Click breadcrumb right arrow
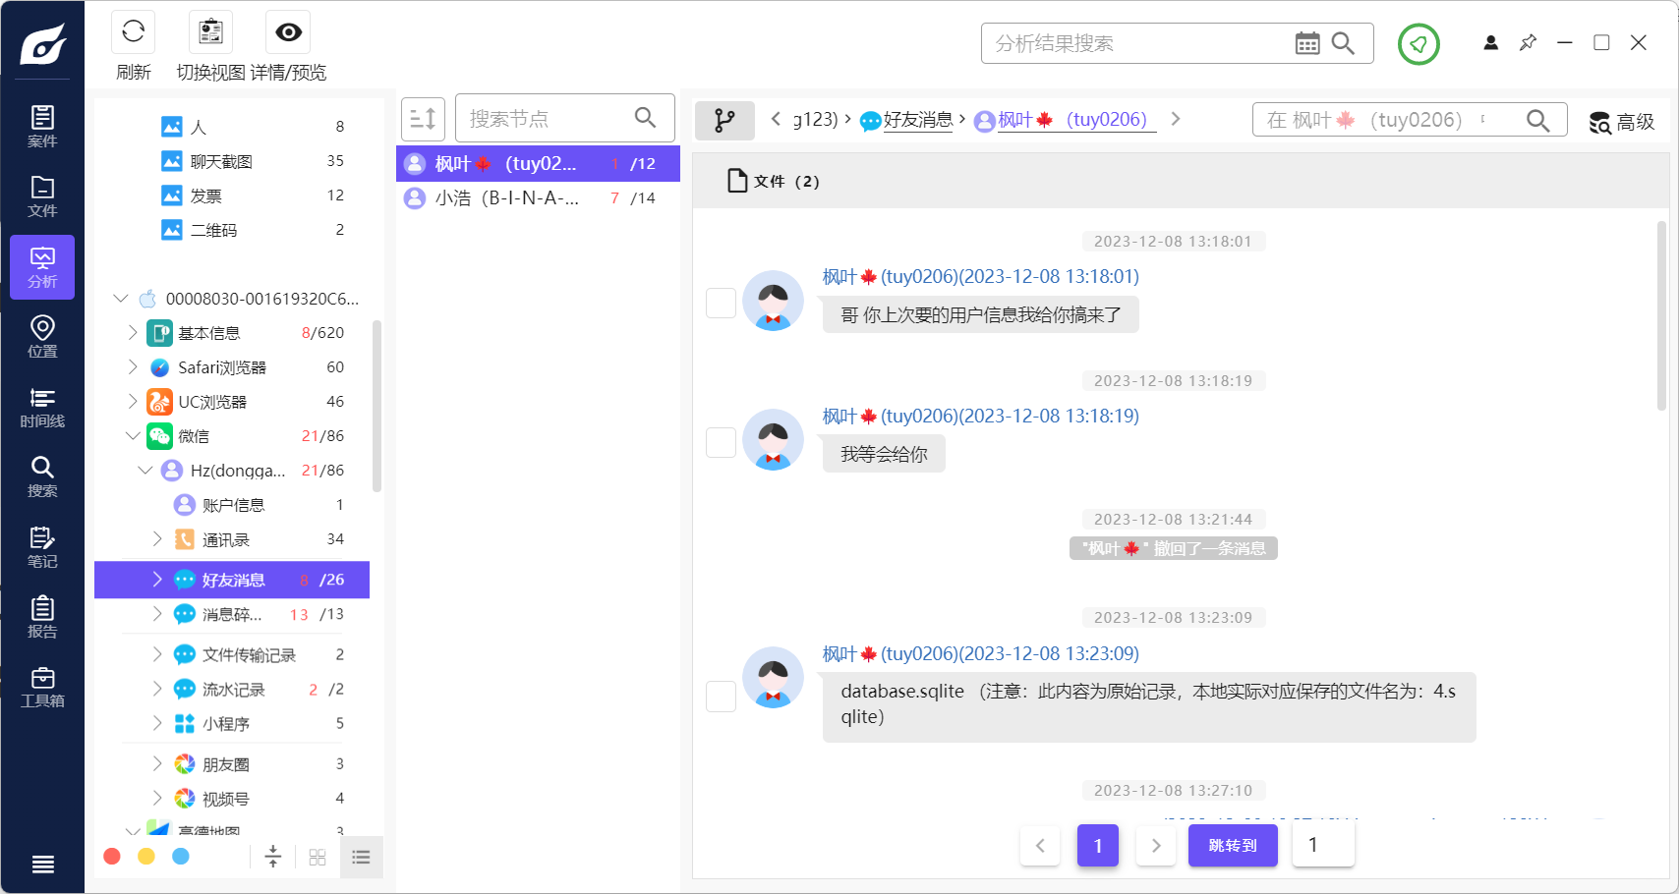The width and height of the screenshot is (1679, 894). 1176,119
